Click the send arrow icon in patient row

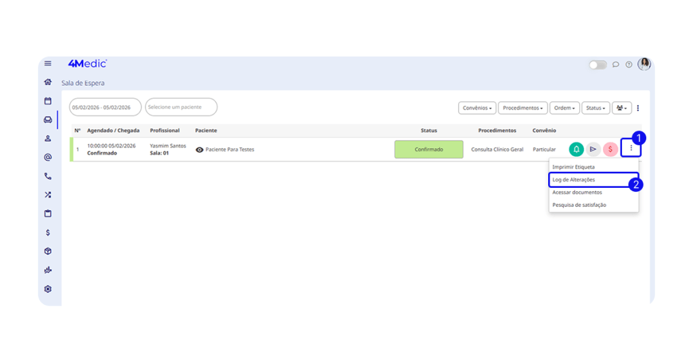593,149
